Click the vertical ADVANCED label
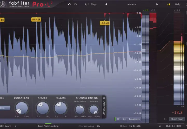The width and height of the screenshot is (187, 129). click(x=104, y=108)
